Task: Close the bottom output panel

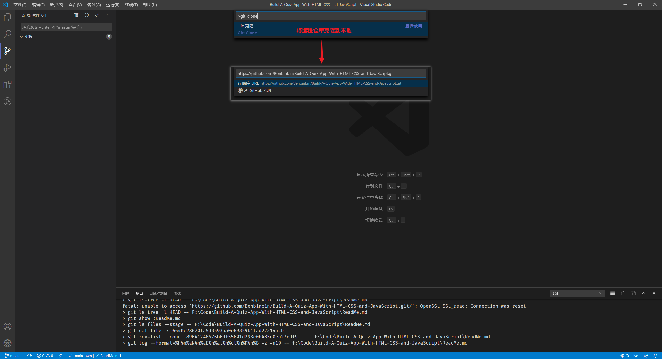Action: [654, 293]
